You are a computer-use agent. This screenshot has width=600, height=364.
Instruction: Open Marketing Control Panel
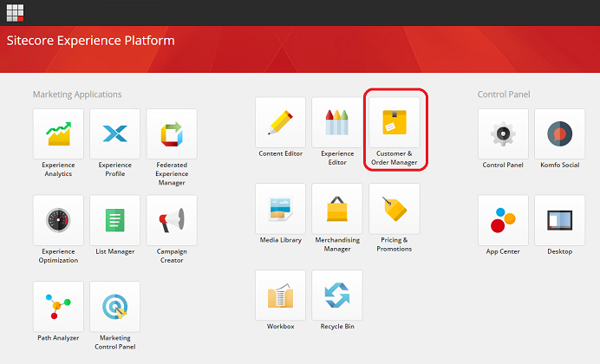pyautogui.click(x=114, y=307)
